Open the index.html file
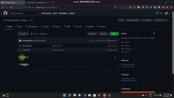This screenshot has width=174, height=98. pos(26,50)
